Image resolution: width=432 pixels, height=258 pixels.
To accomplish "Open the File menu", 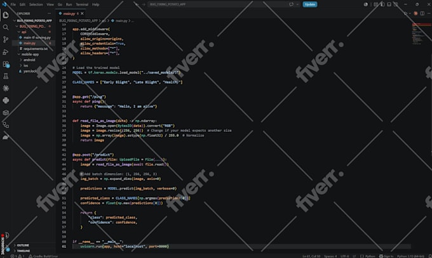I will click(x=13, y=4).
